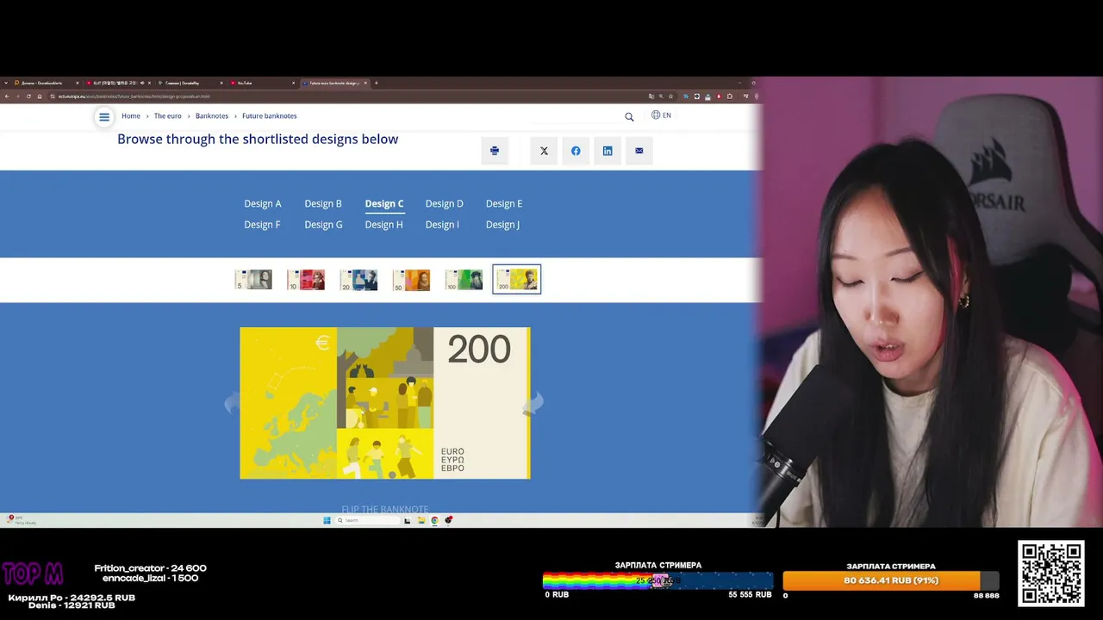Open File Explorer from the taskbar
Viewport: 1103px width, 620px height.
click(421, 520)
